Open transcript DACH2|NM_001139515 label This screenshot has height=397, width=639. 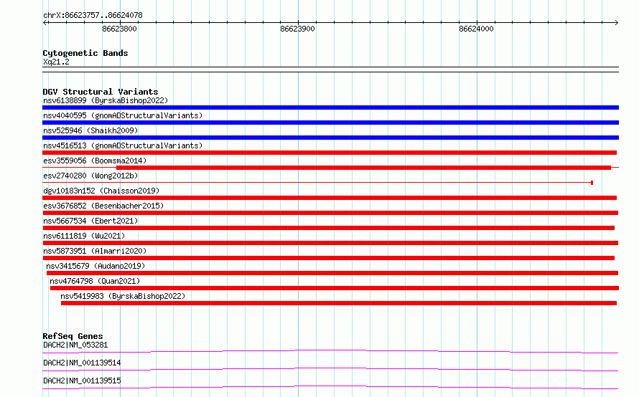(x=82, y=381)
